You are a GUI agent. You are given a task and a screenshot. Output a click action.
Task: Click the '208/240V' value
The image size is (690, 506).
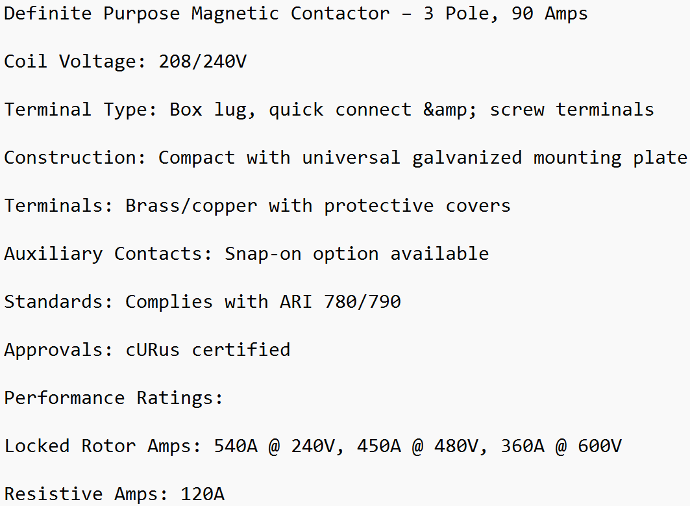(203, 62)
